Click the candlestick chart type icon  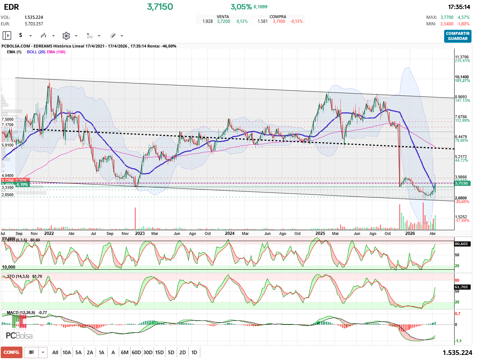pos(43,36)
